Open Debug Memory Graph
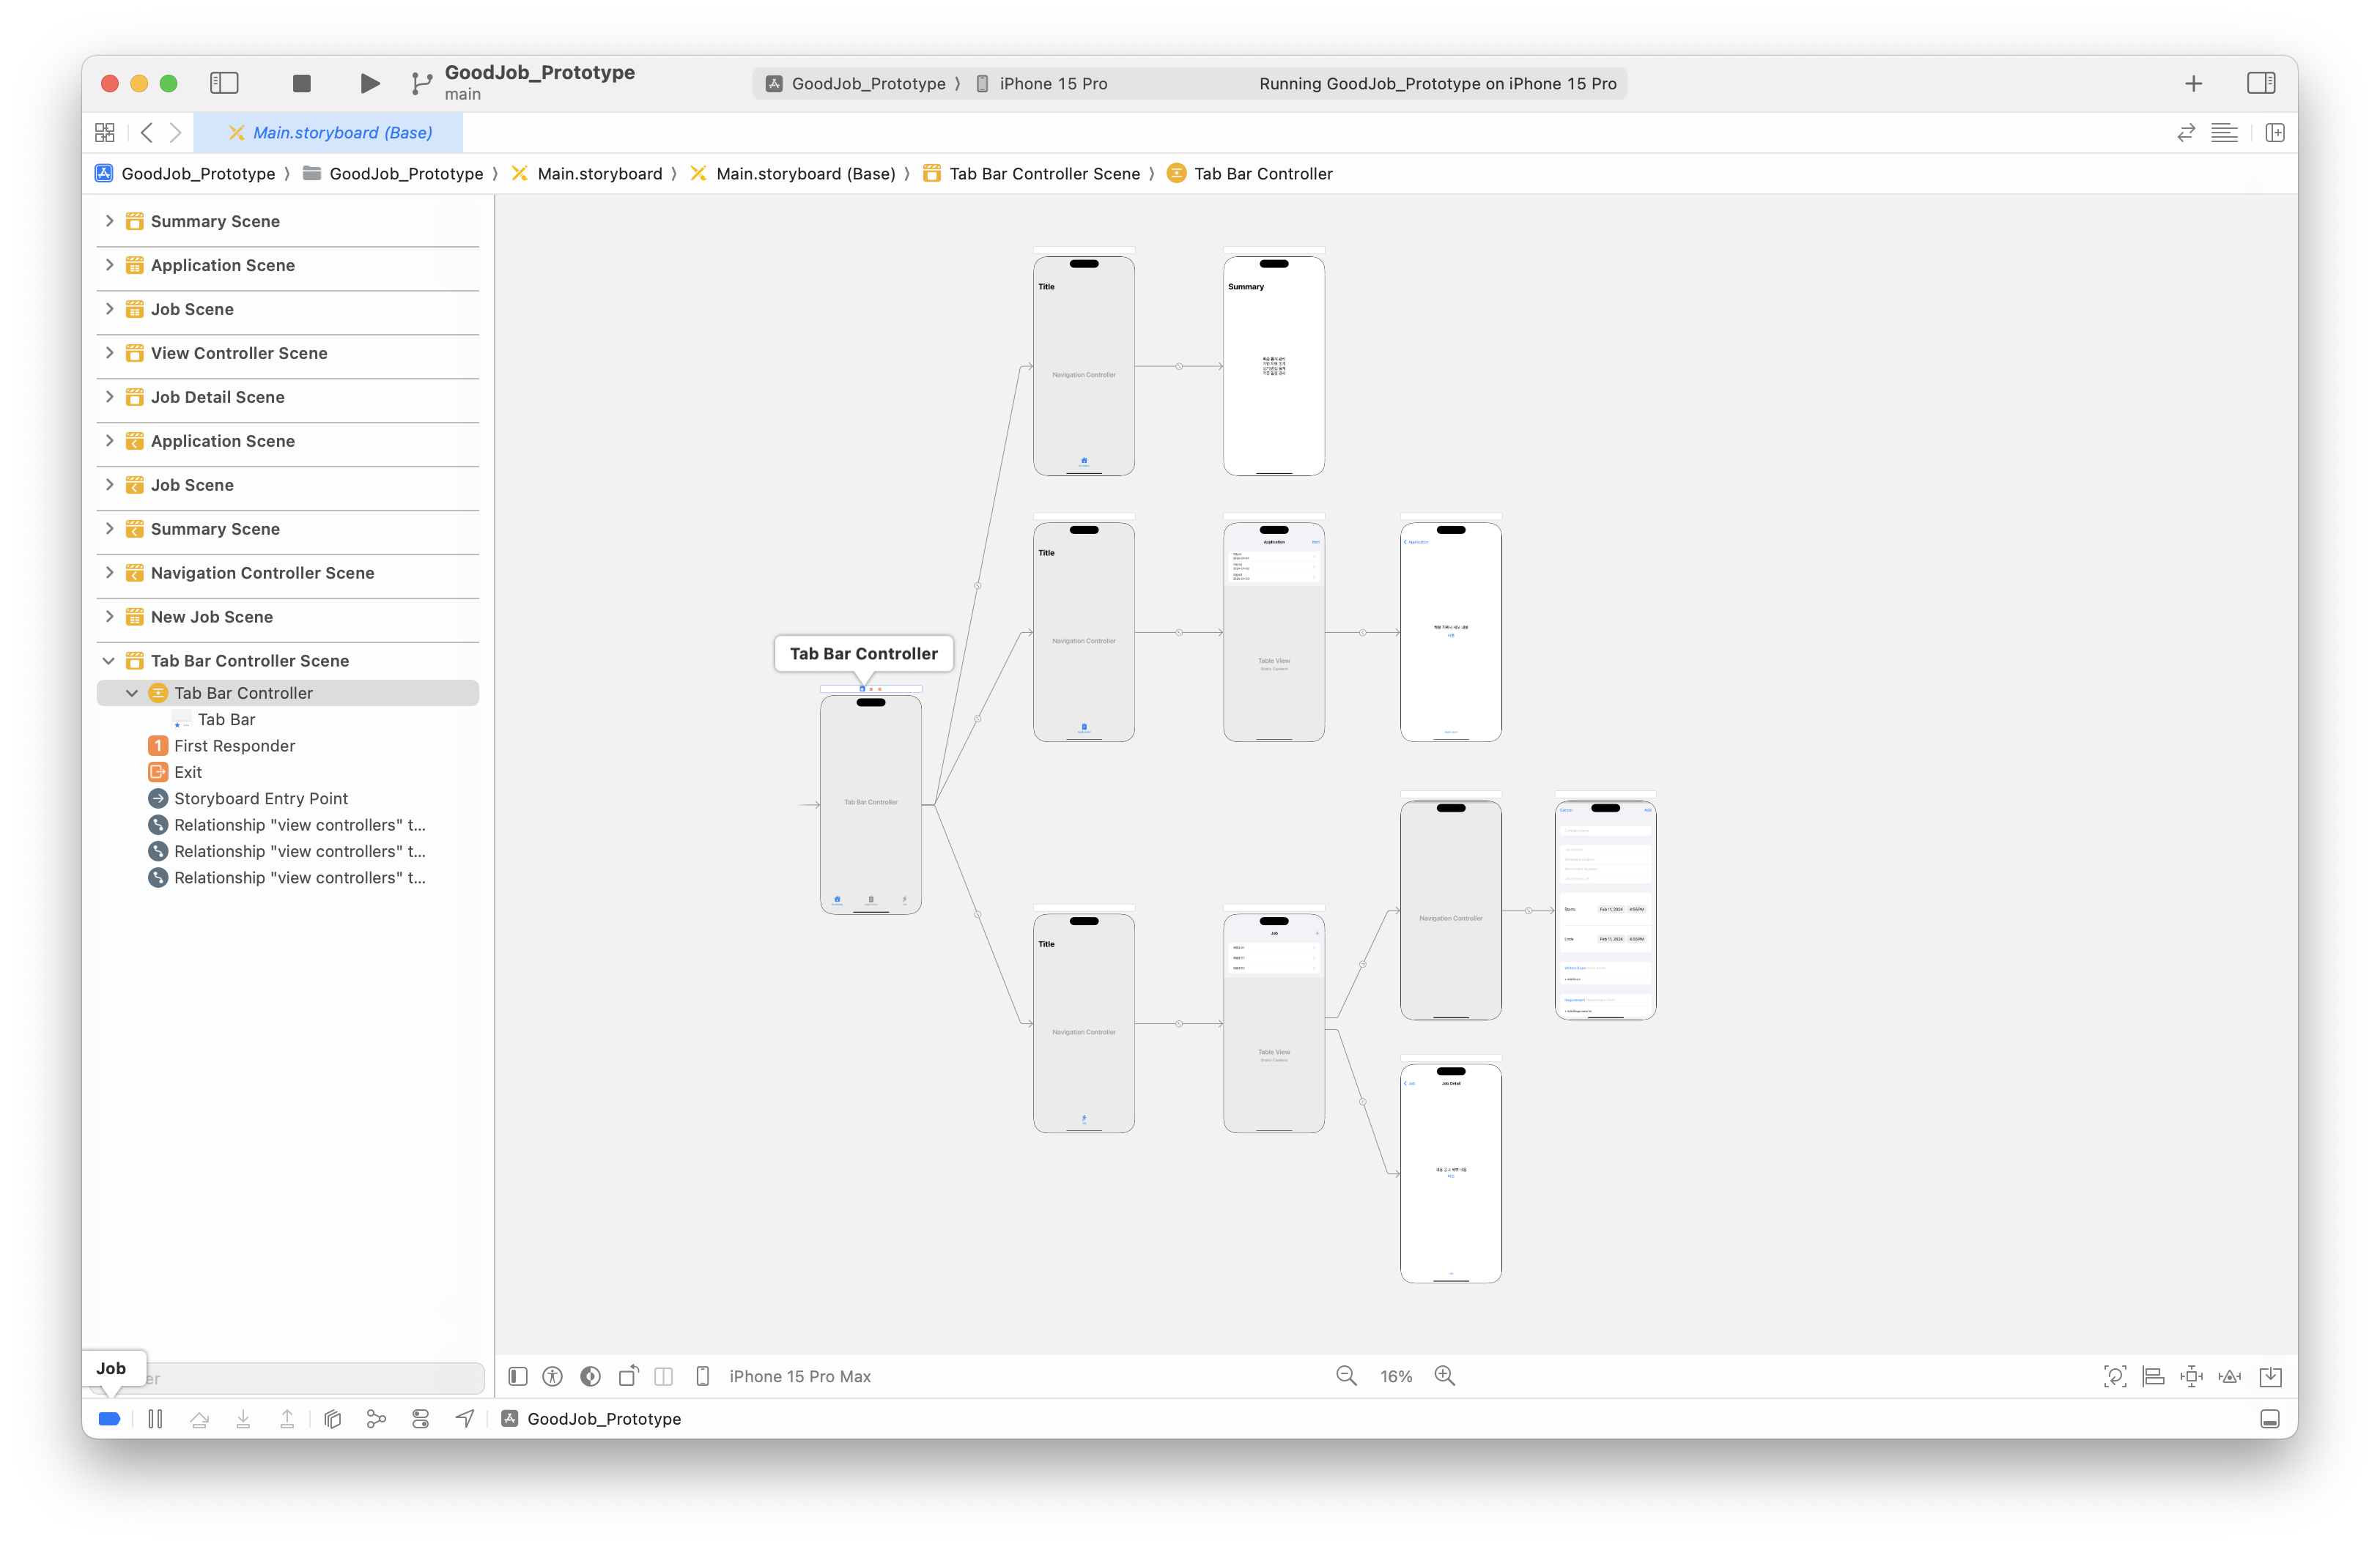The image size is (2380, 1547). [376, 1418]
